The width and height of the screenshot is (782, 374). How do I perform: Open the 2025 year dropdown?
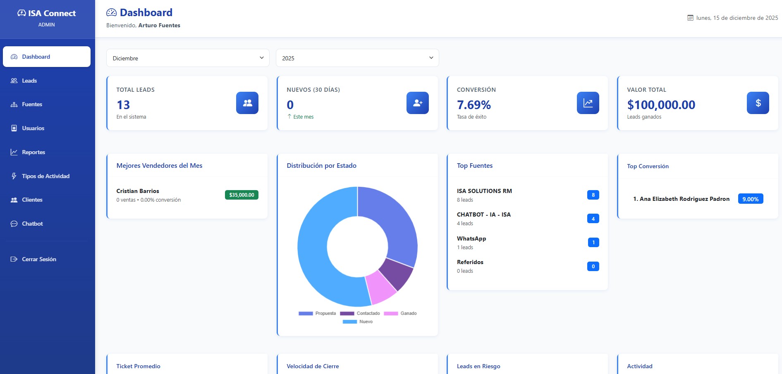tap(357, 58)
